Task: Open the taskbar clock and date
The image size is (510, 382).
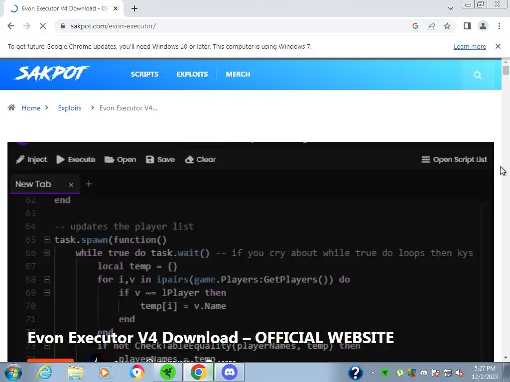Action: click(x=485, y=373)
